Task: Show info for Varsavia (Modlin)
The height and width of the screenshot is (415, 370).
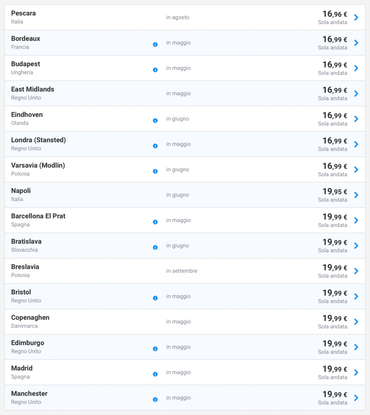Action: tap(155, 171)
